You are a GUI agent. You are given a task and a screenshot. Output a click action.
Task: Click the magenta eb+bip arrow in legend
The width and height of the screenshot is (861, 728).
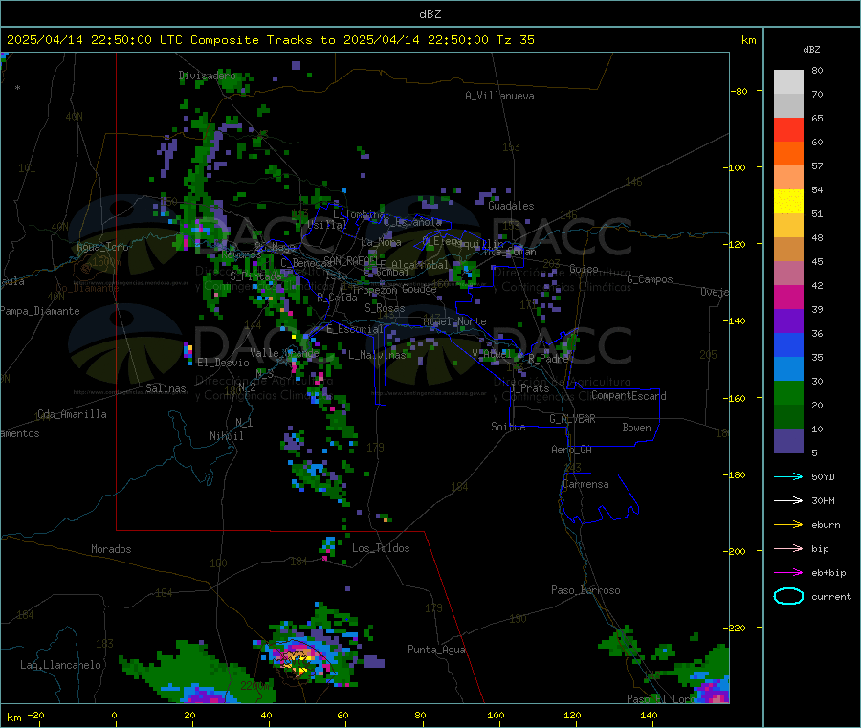tap(788, 573)
